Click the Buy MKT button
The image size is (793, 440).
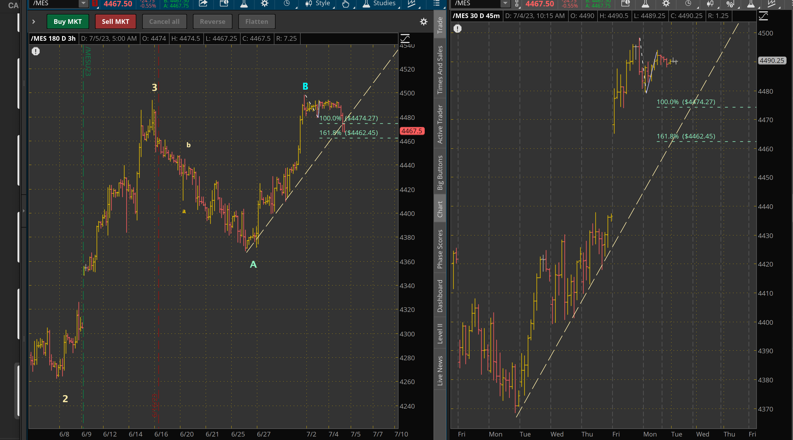[68, 22]
